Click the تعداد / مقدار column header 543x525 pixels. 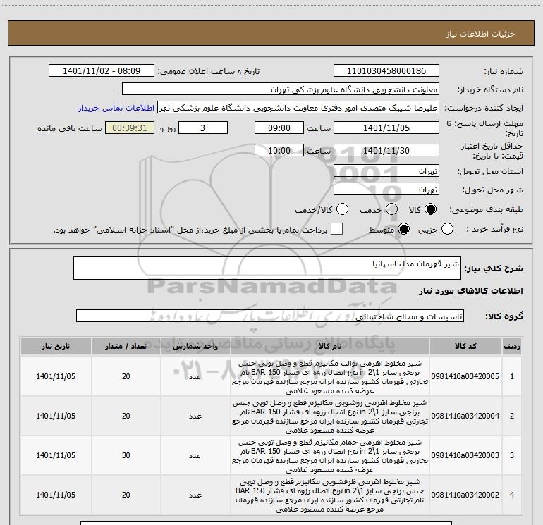[126, 347]
